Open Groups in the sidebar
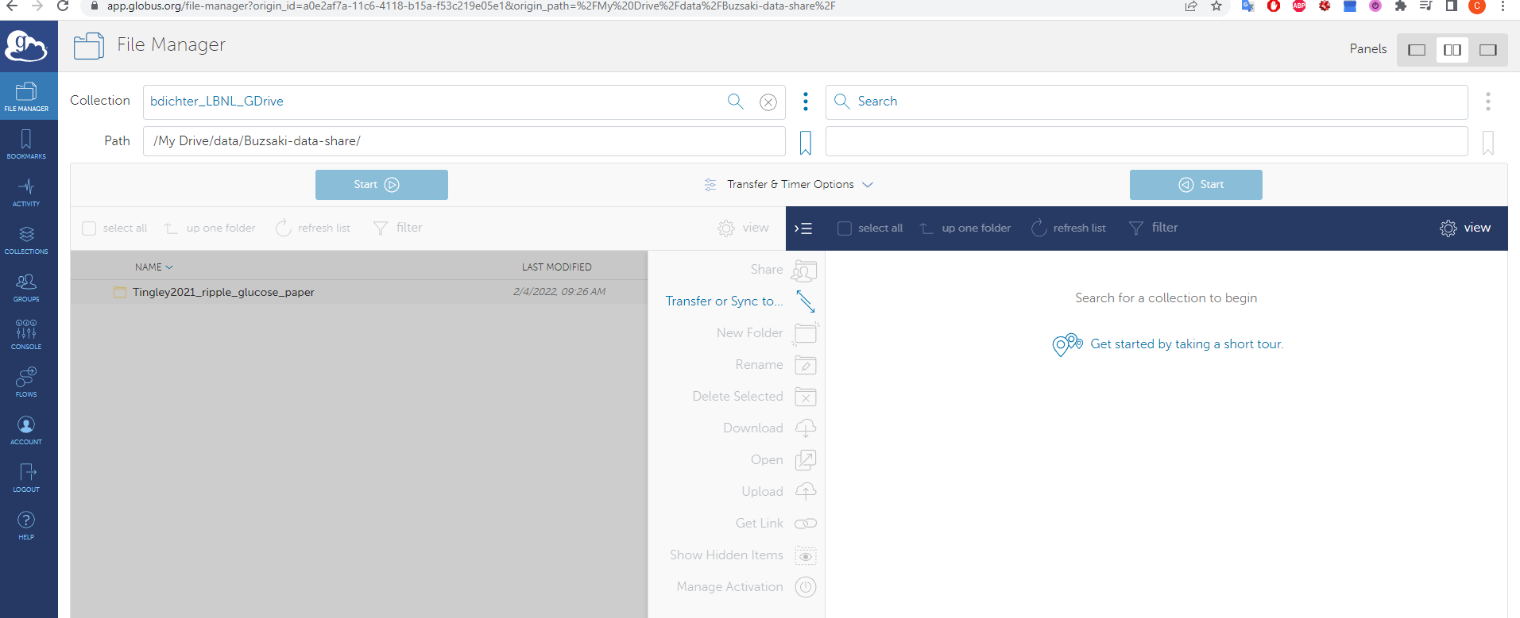The width and height of the screenshot is (1520, 618). click(26, 287)
